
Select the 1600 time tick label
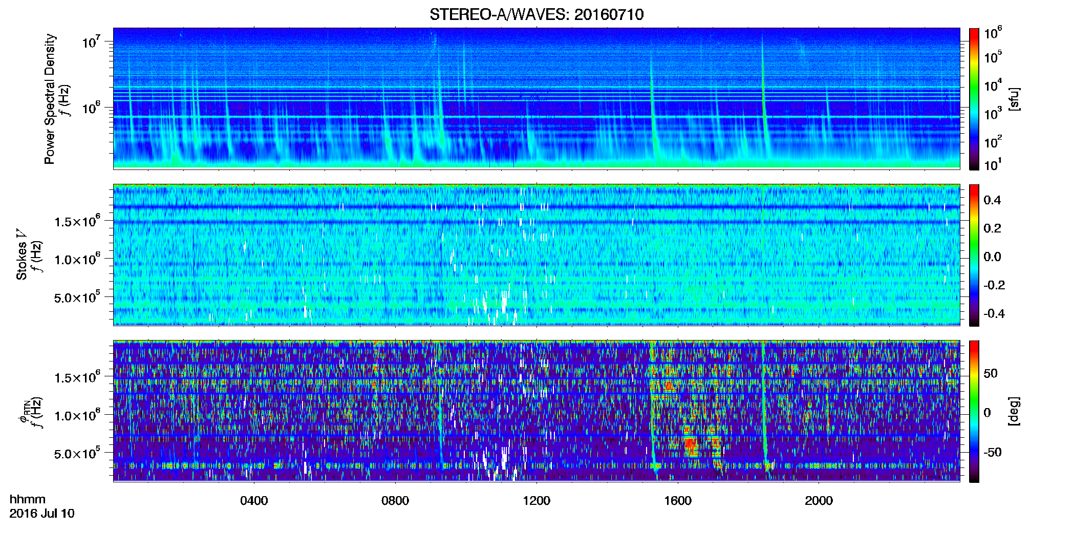678,501
